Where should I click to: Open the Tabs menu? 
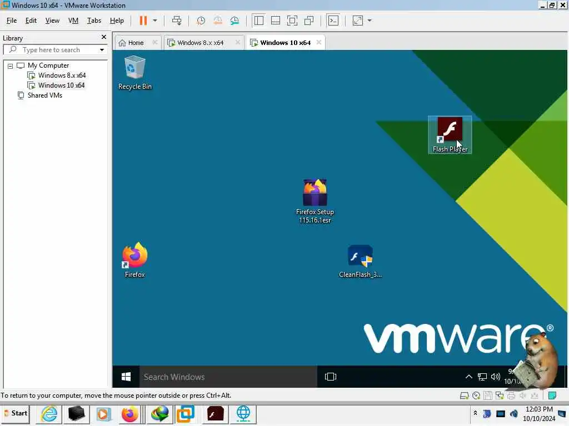click(94, 21)
